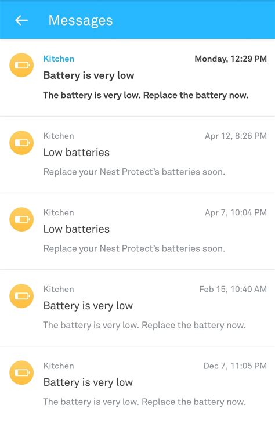Image resolution: width=275 pixels, height=423 pixels.
Task: Tap battery icon for Dec 7 message
Action: (21, 373)
